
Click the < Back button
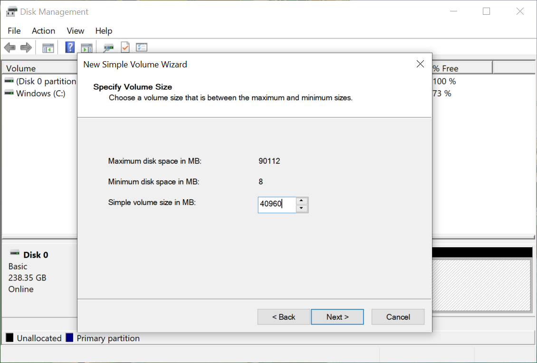[x=284, y=317]
